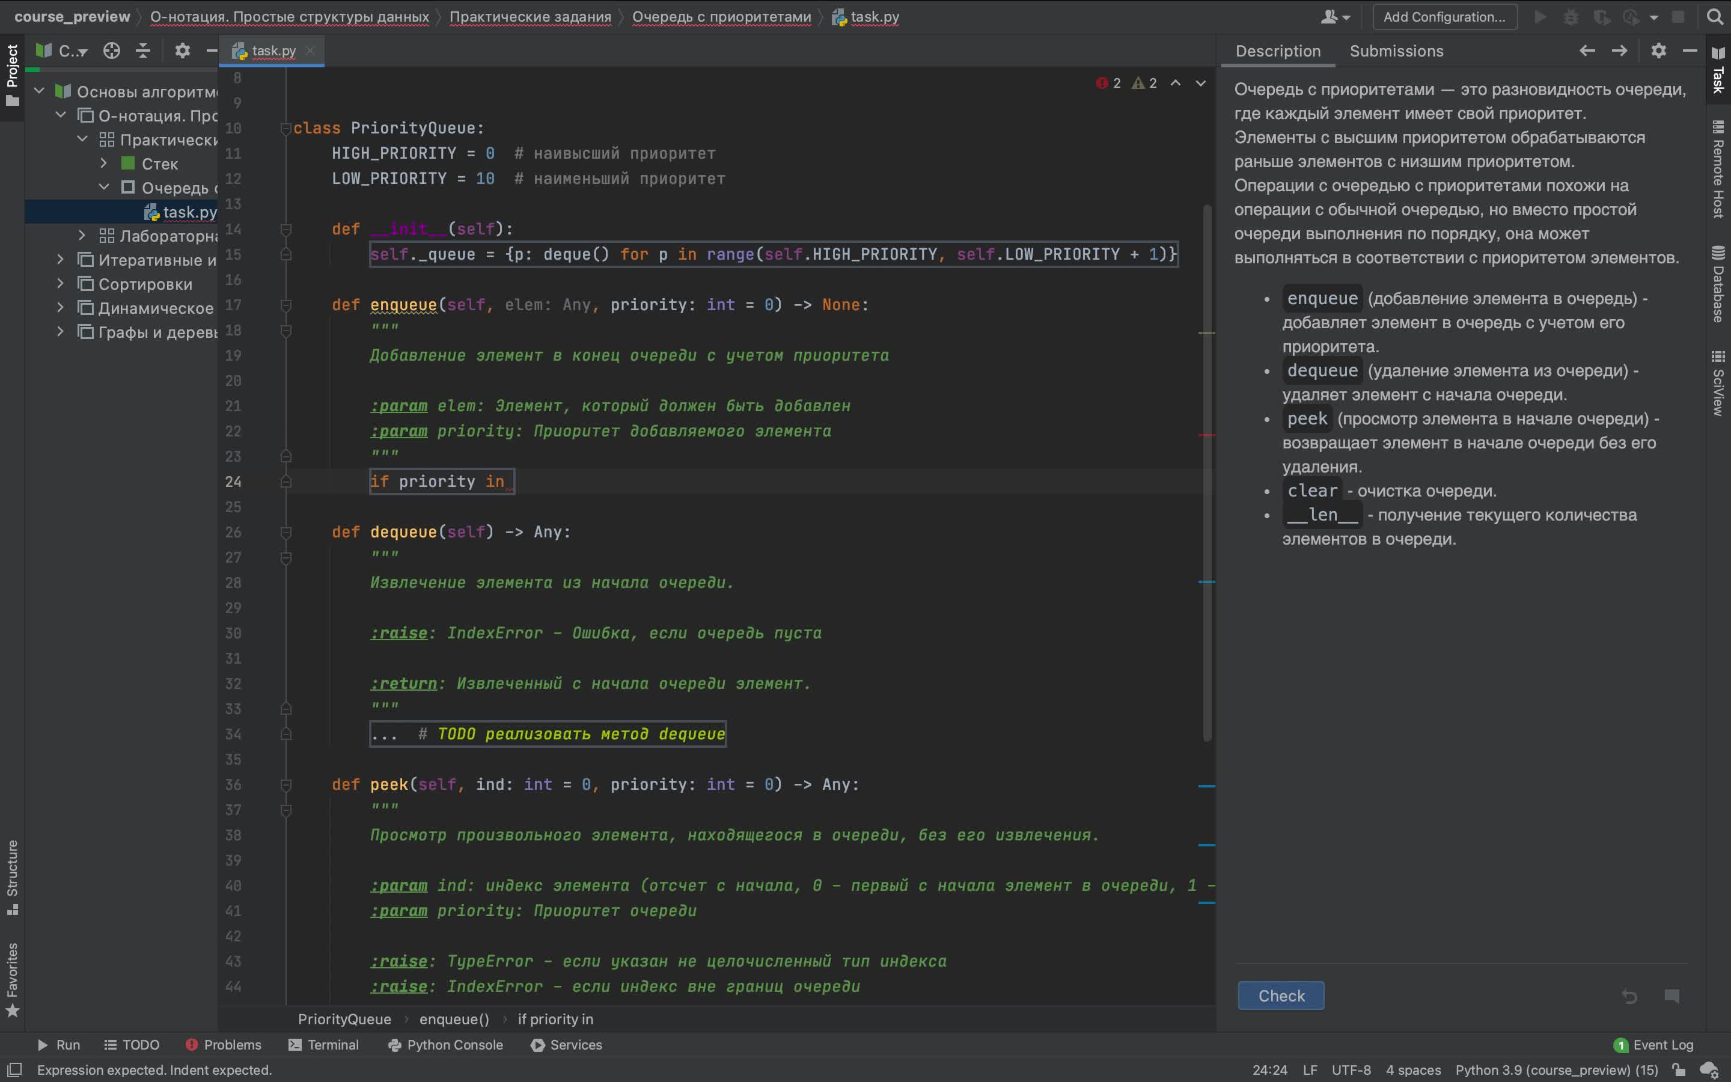Click the Run configuration play icon

[x=1540, y=16]
